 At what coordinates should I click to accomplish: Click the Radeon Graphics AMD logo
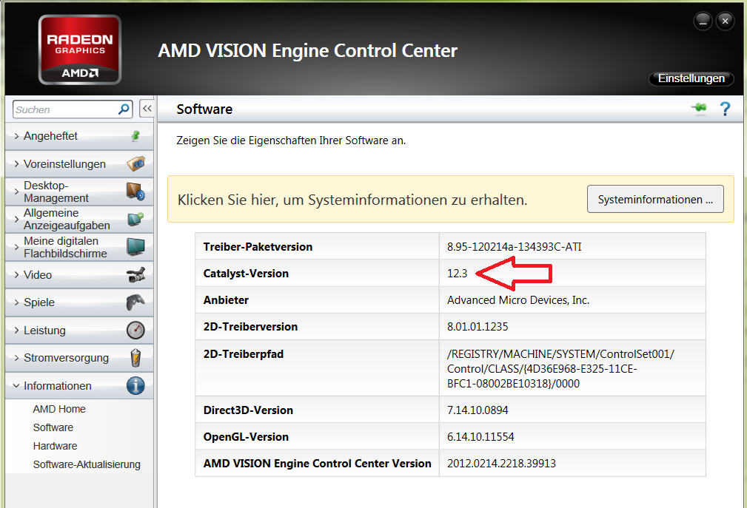click(80, 50)
